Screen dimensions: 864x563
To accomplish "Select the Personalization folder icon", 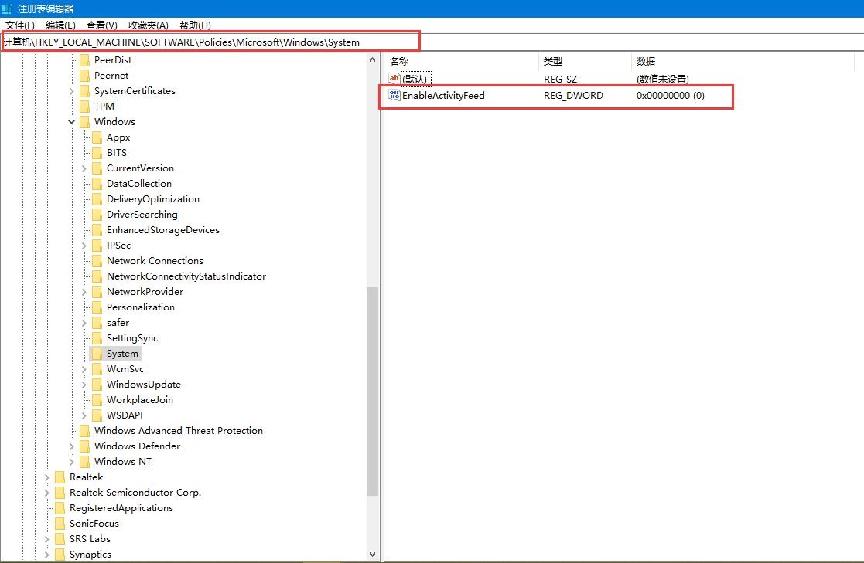I will [97, 307].
